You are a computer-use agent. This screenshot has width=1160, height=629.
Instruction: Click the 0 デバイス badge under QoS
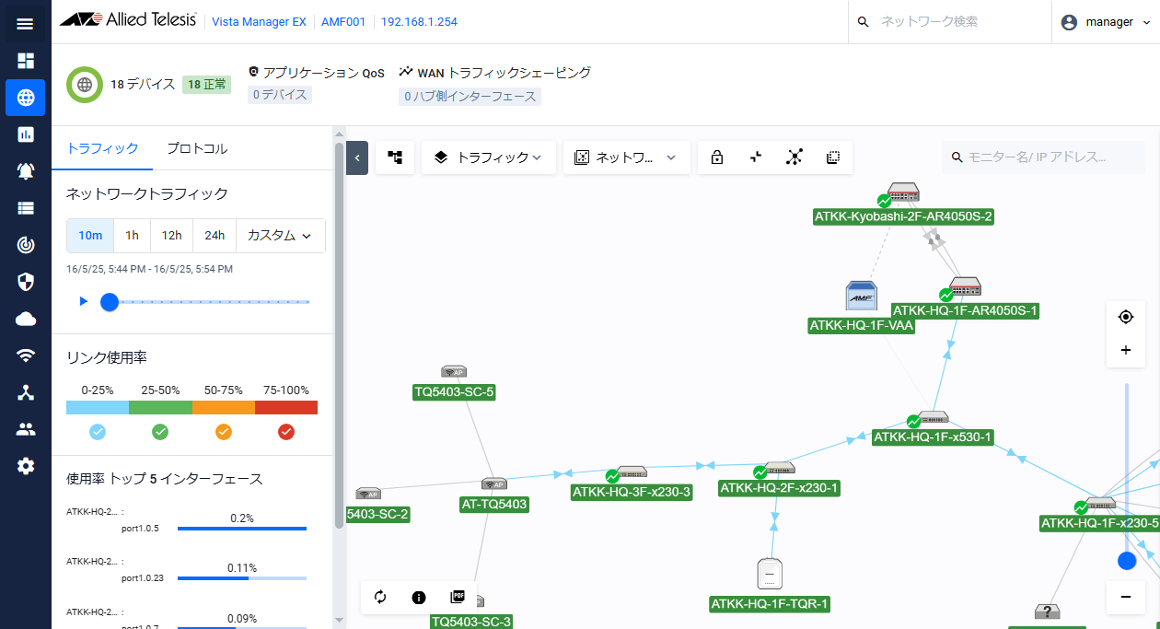pos(280,95)
